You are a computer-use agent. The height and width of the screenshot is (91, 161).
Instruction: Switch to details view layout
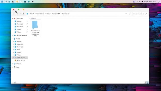click(x=145, y=82)
